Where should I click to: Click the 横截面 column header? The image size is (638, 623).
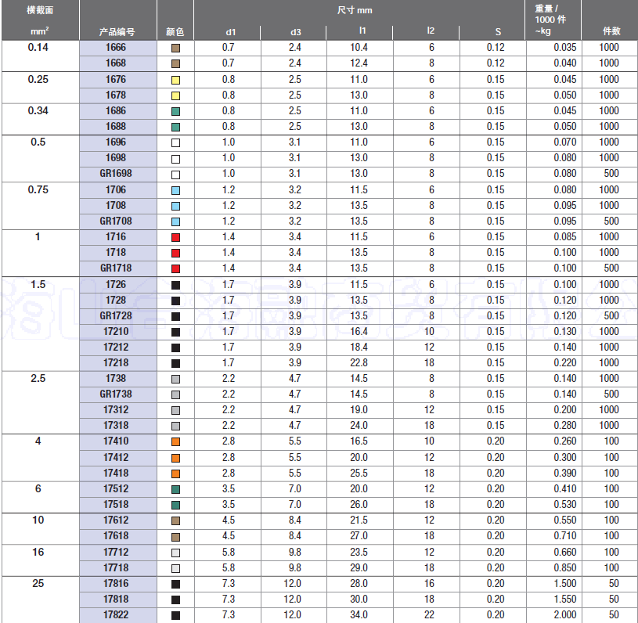point(39,9)
